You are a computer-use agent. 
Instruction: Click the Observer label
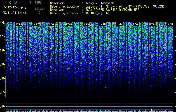click(x=57, y=3)
